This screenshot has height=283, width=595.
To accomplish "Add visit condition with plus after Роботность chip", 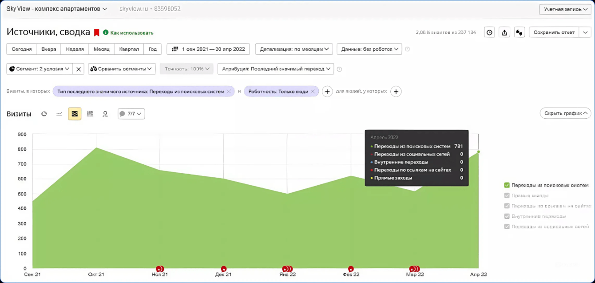I will click(327, 92).
